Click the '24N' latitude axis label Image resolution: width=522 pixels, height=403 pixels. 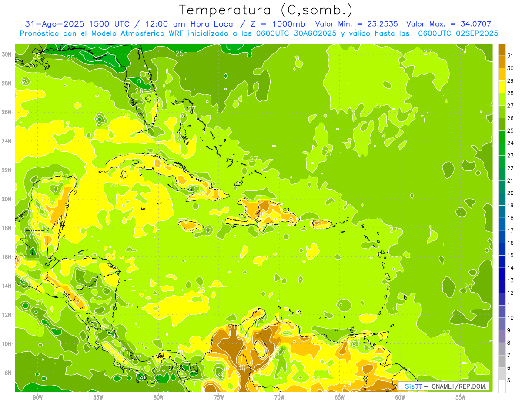(7, 141)
